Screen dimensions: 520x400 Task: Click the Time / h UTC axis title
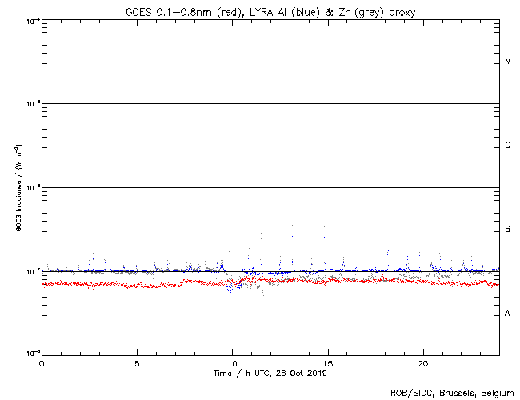pos(270,373)
